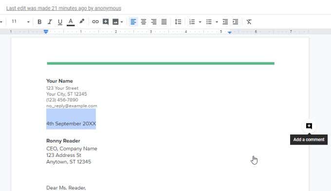The width and height of the screenshot is (331, 191).
Task: Expand the insert image dropdown arrow
Action: (122, 22)
